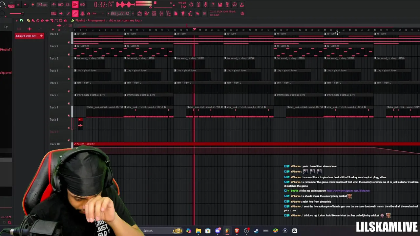The width and height of the screenshot is (420, 236).
Task: Click the microphone recording icon in top toolbar
Action: 205,5
